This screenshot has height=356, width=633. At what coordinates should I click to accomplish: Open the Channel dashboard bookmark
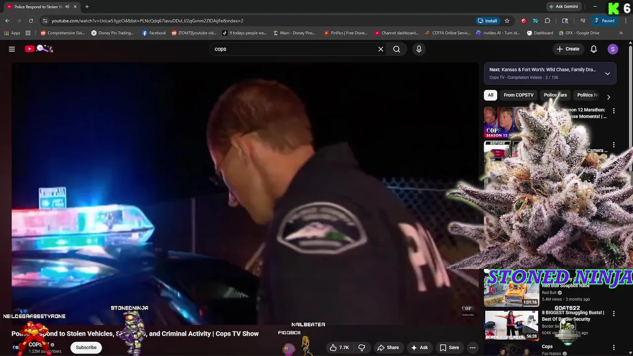[397, 33]
